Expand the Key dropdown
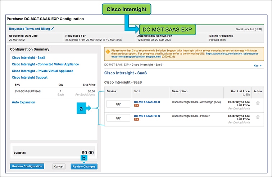The height and width of the screenshot is (177, 272). point(258,66)
